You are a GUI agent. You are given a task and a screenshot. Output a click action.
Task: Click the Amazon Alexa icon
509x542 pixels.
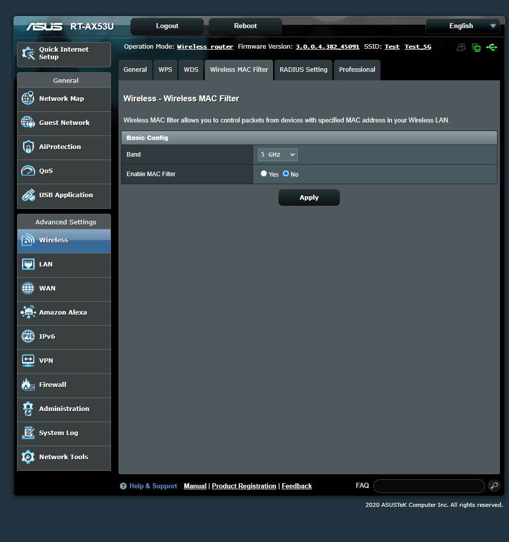point(28,312)
